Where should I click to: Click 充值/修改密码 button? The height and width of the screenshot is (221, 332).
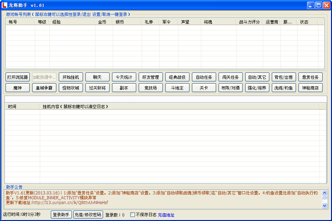tap(88, 215)
